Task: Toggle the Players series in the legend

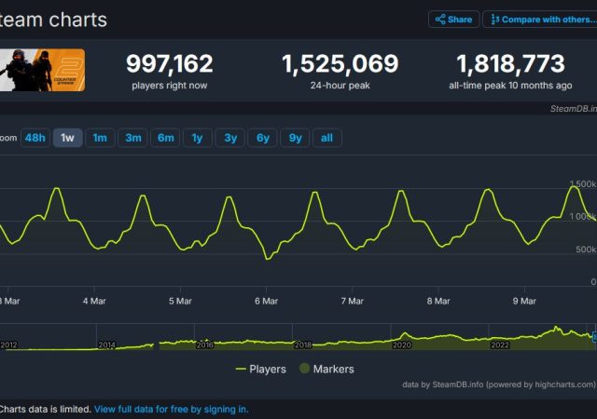Action: (x=260, y=369)
